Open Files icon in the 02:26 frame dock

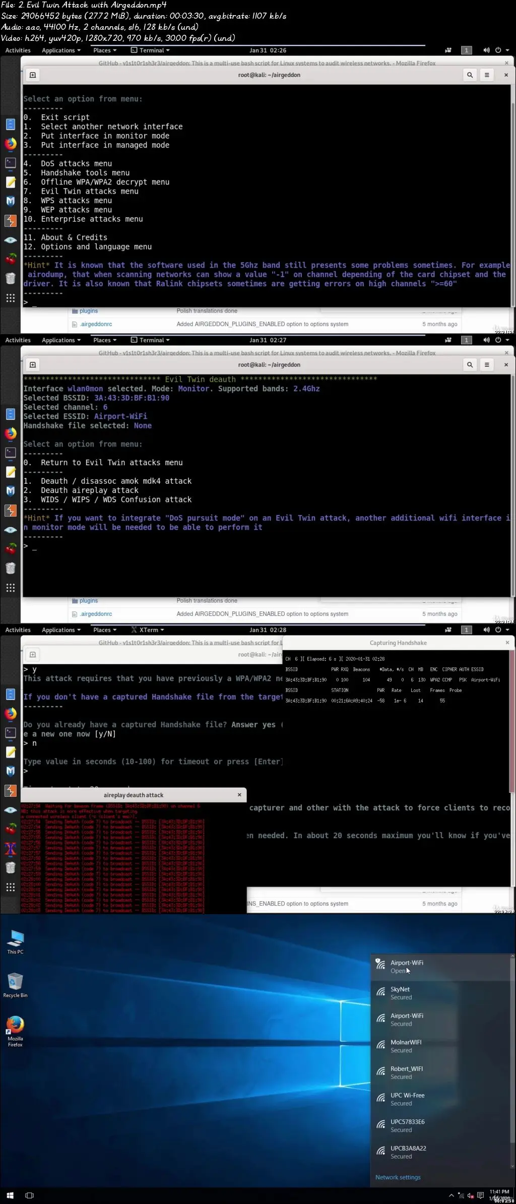click(x=11, y=124)
